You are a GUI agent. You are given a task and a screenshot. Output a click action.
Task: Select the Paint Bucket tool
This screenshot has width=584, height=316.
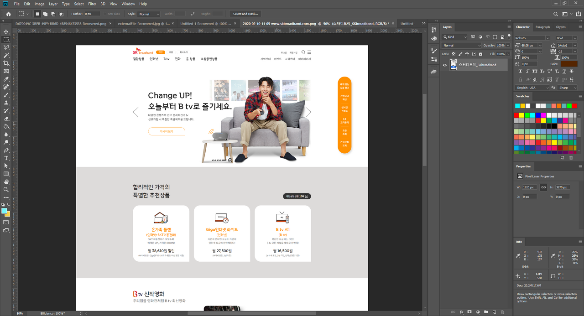(x=6, y=126)
